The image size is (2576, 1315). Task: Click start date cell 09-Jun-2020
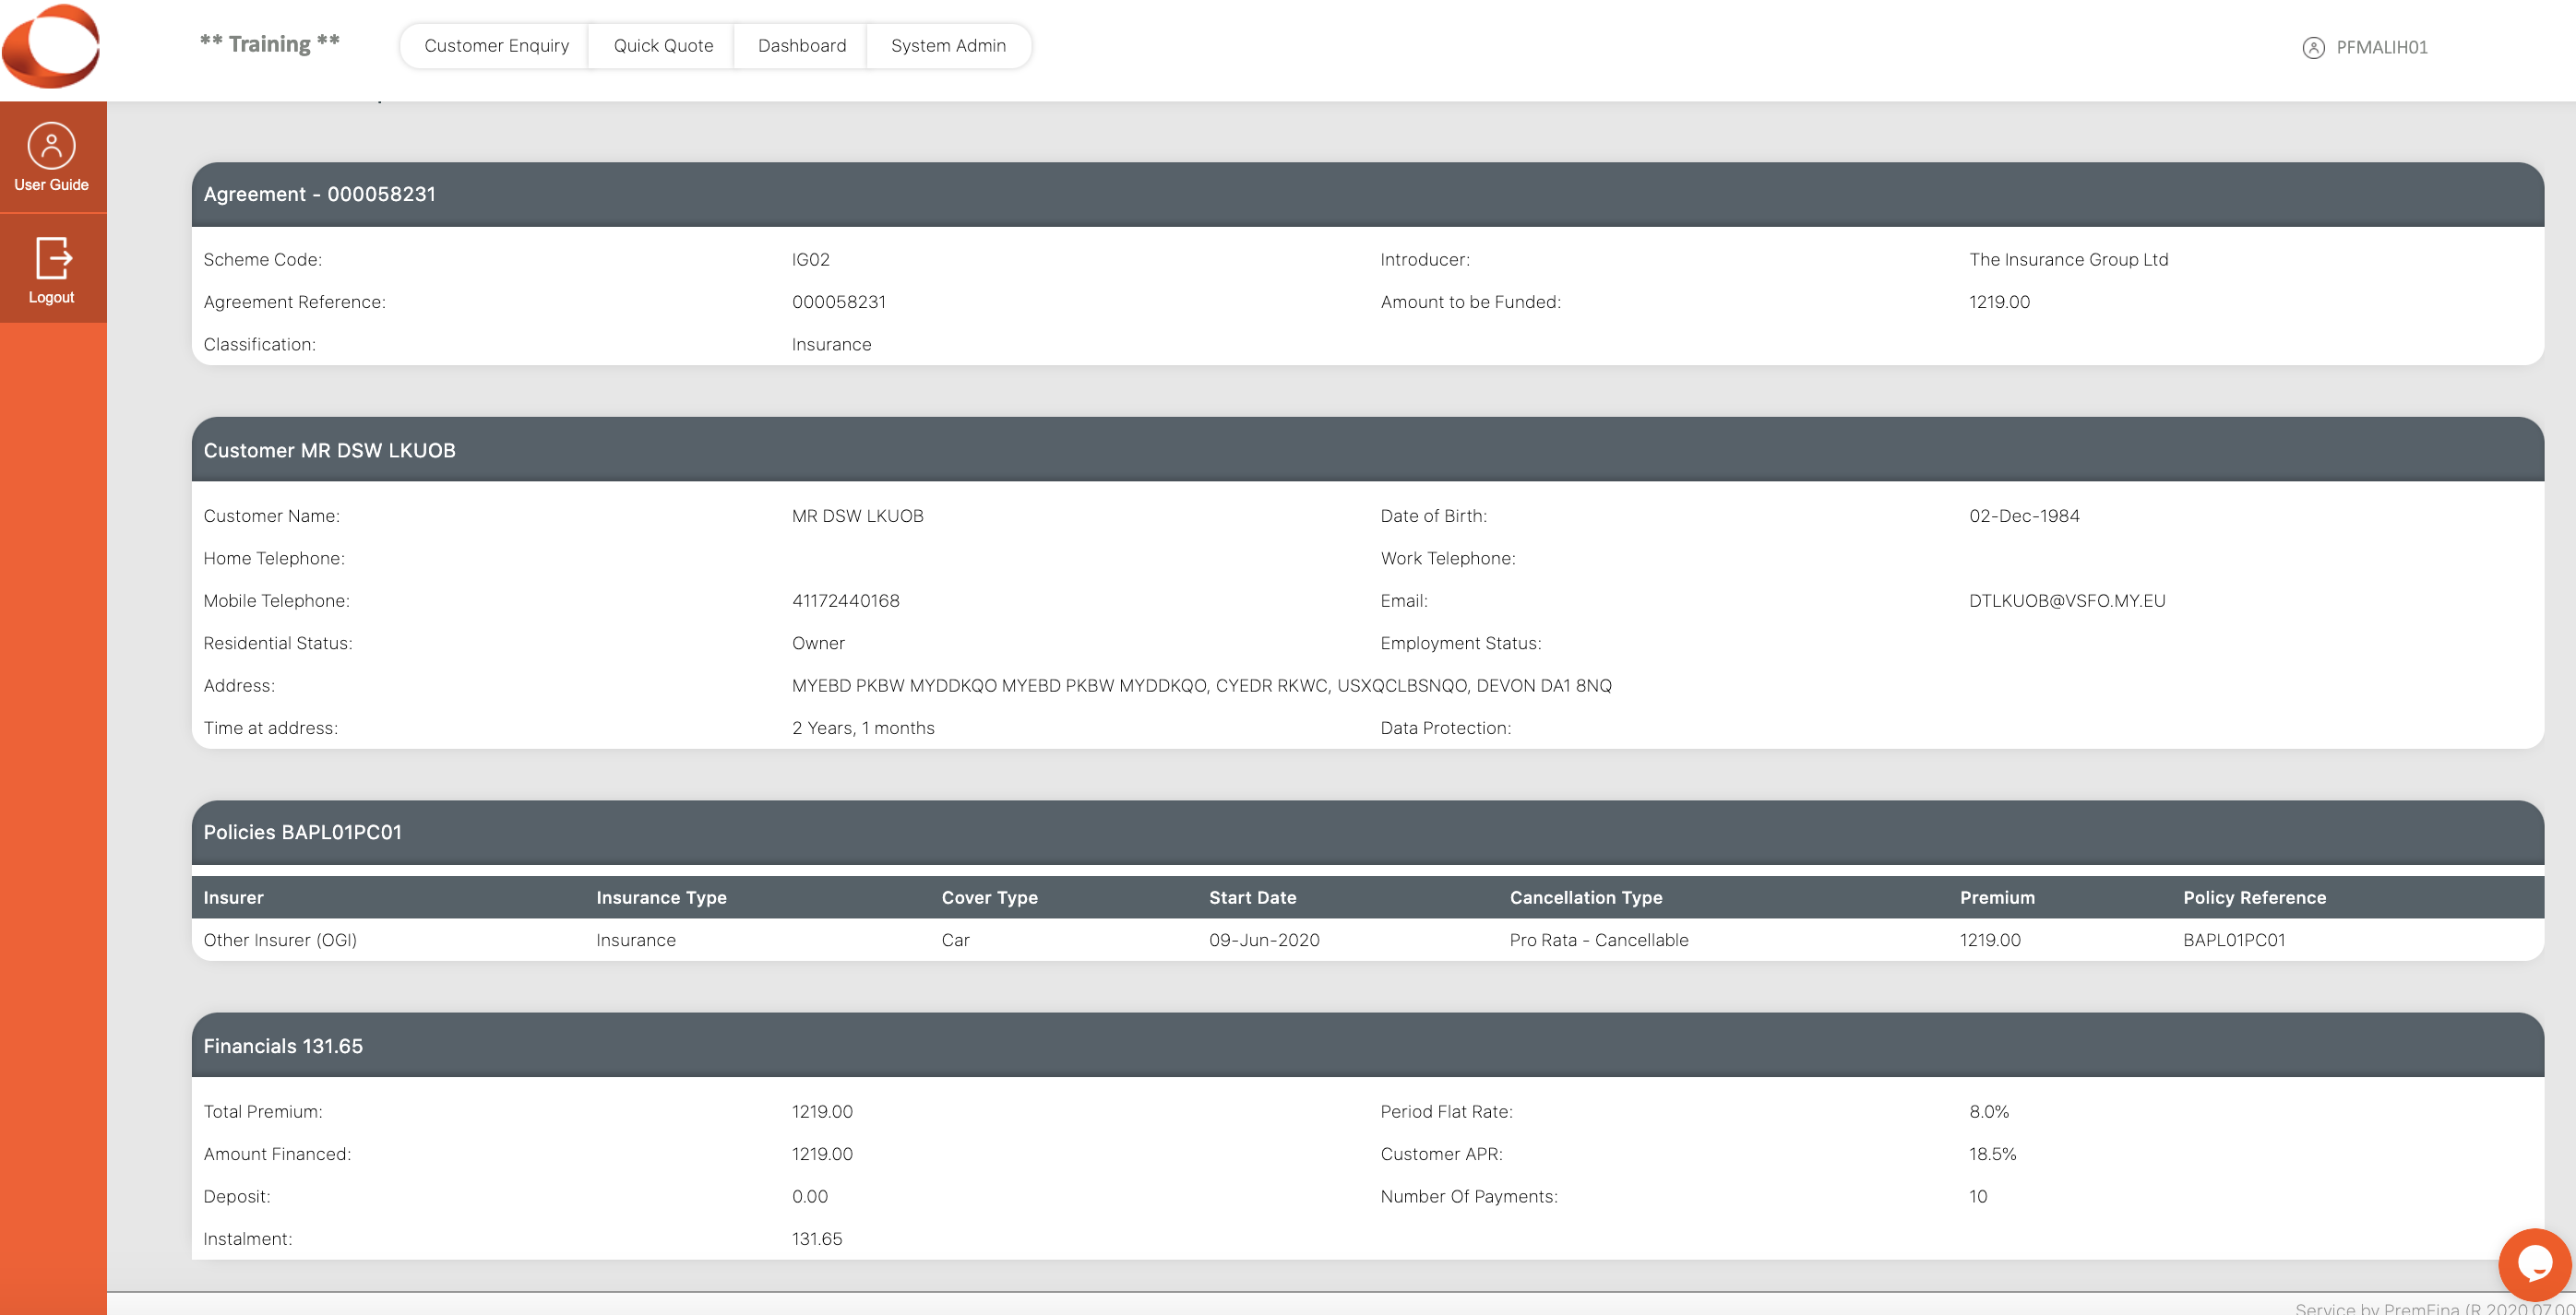pyautogui.click(x=1264, y=941)
